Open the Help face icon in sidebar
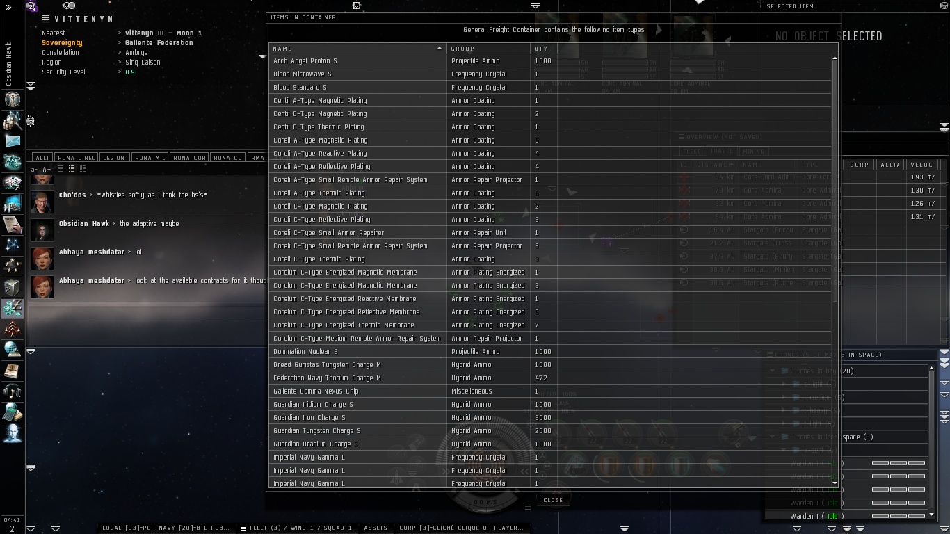The image size is (950, 534). [13, 433]
